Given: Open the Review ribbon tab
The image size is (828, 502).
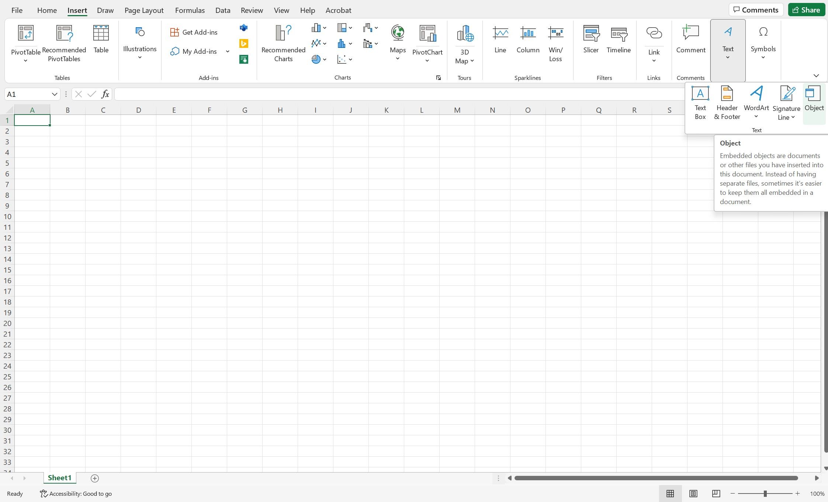Looking at the screenshot, I should pyautogui.click(x=251, y=10).
